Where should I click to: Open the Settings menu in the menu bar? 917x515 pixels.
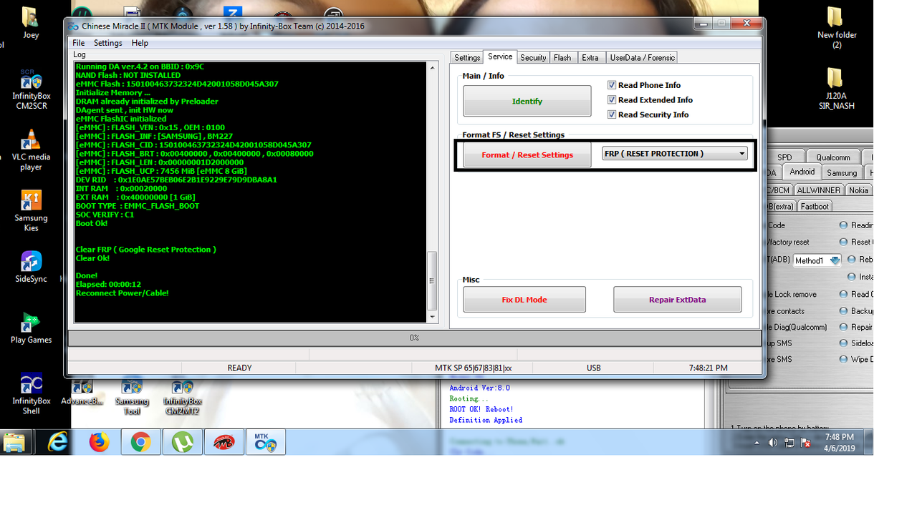pos(108,43)
